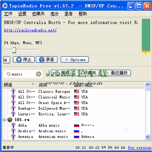Click the magnifier icon in search box
This screenshot has height=152, width=152.
click(x=8, y=74)
